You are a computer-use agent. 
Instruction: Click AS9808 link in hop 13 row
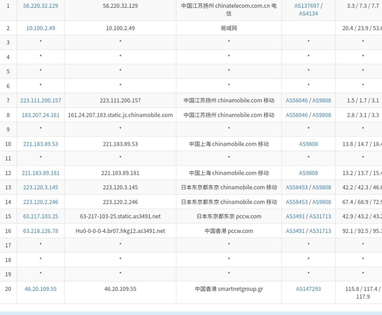tap(322, 188)
